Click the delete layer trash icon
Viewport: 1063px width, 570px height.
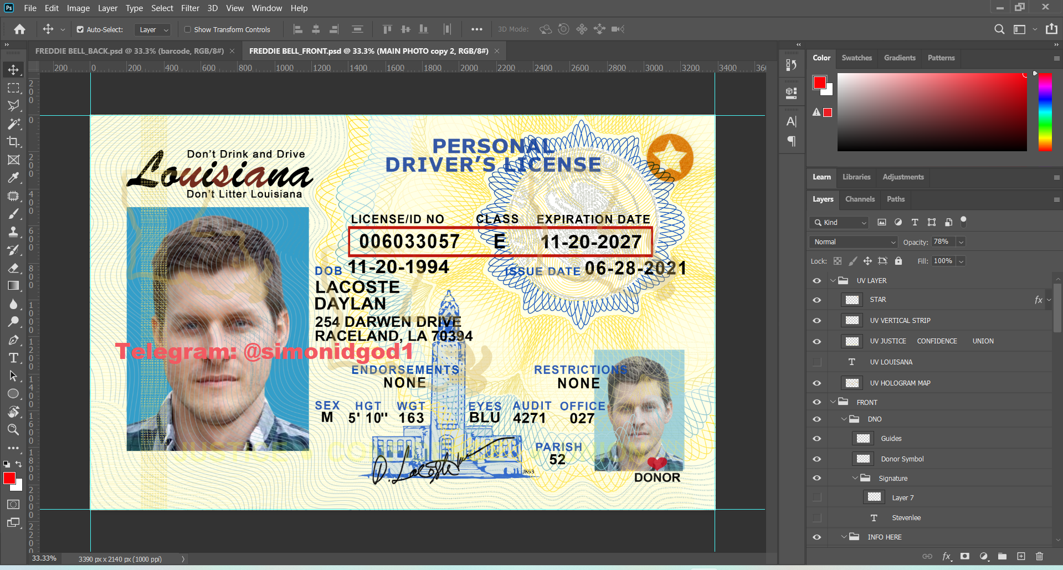[x=1039, y=556]
